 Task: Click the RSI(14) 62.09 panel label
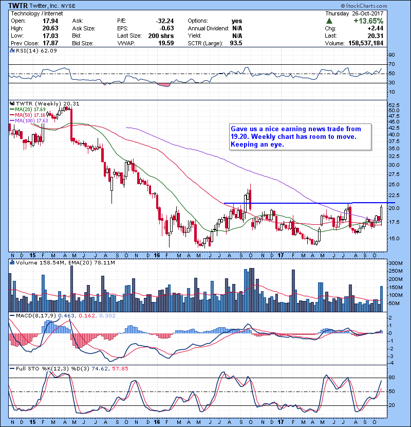pyautogui.click(x=36, y=50)
